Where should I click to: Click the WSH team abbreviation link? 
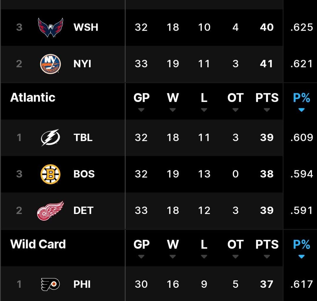(86, 27)
